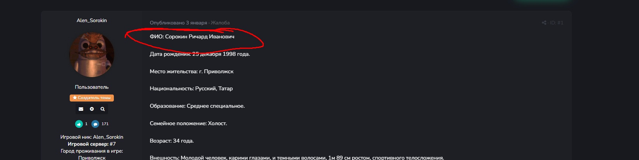Click the "Жалоба" report link

pos(220,23)
